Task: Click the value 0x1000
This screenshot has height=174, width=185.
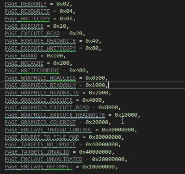Action: (x=95, y=85)
